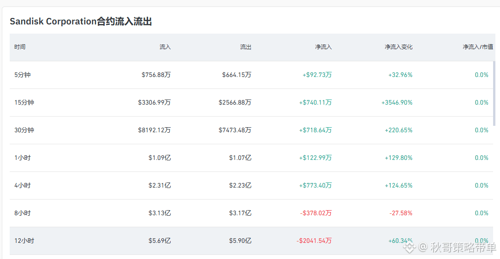Screen dimensions: 500x259
Task: Select the 1小时 row label
Action: pos(22,158)
